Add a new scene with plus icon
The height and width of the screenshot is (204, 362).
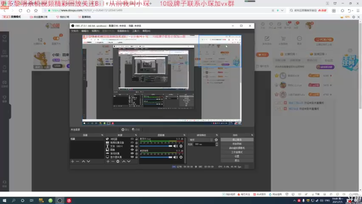pos(72,161)
